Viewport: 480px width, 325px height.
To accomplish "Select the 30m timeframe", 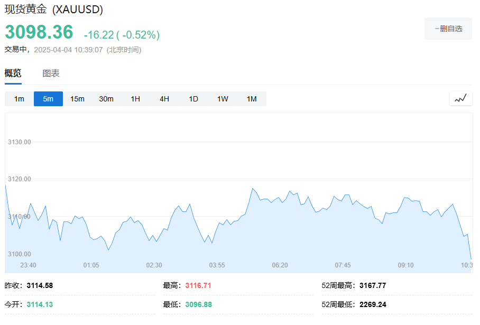I will [106, 99].
